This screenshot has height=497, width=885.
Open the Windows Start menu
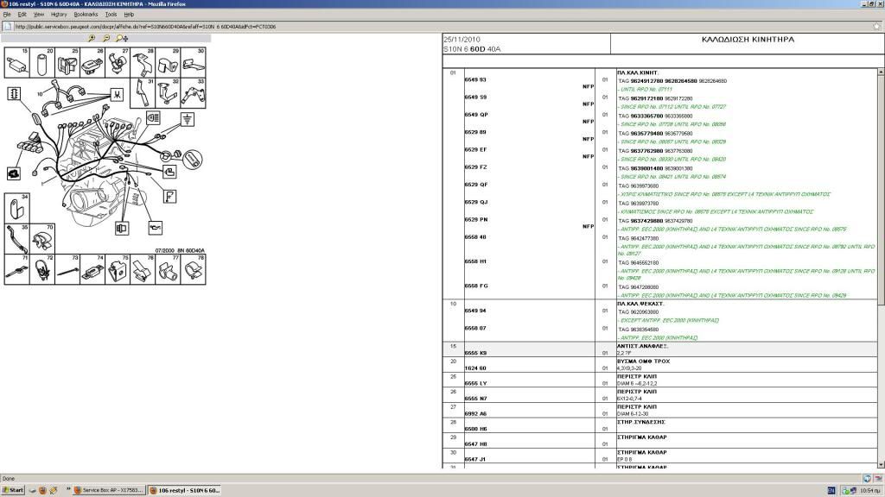13,490
